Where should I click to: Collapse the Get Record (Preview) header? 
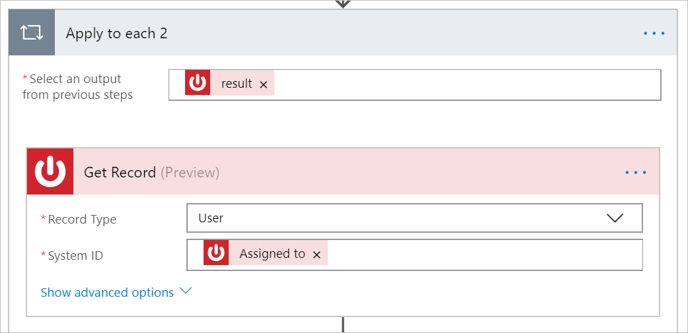pos(330,172)
